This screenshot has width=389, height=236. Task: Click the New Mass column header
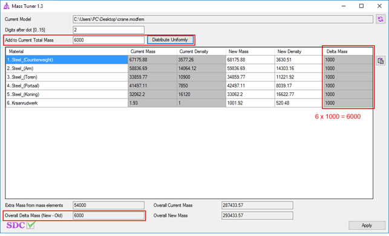point(250,51)
